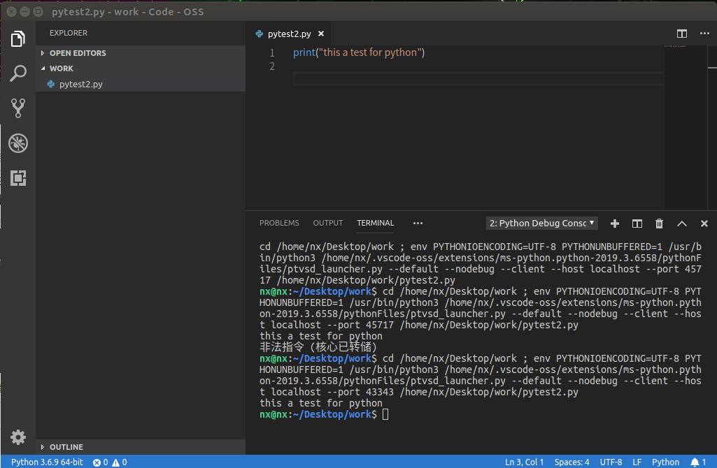Switch to the Output panel tab
Screen dimensions: 717x468
328,223
